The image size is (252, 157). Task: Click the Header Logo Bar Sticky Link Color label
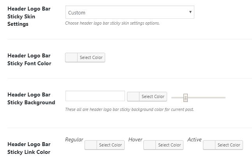point(29,148)
